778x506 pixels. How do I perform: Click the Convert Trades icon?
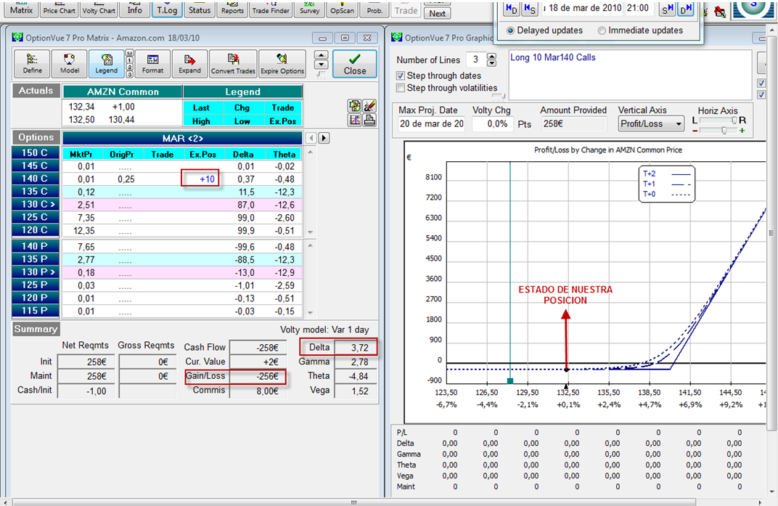233,63
